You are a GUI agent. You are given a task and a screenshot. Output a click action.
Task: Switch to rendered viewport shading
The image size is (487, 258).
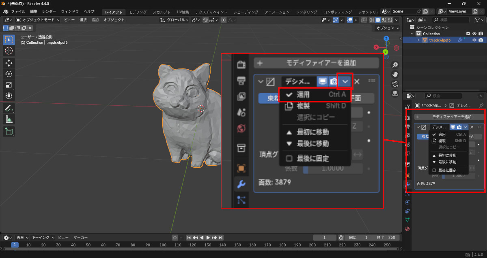tap(390, 20)
